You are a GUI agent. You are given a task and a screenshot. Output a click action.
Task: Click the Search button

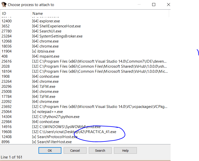100,150
